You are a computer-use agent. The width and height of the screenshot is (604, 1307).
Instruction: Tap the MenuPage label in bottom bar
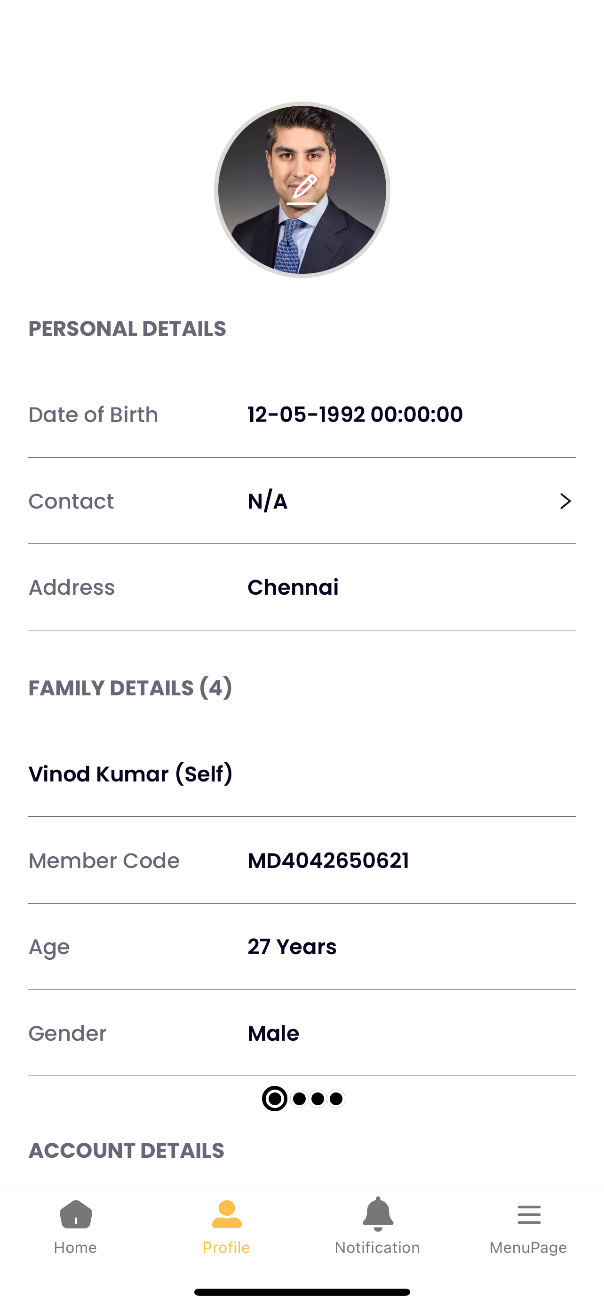tap(528, 1248)
